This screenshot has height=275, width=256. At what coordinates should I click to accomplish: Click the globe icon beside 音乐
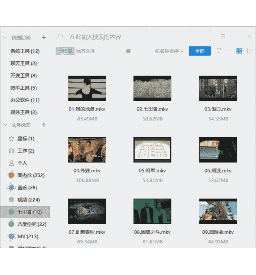point(11,187)
